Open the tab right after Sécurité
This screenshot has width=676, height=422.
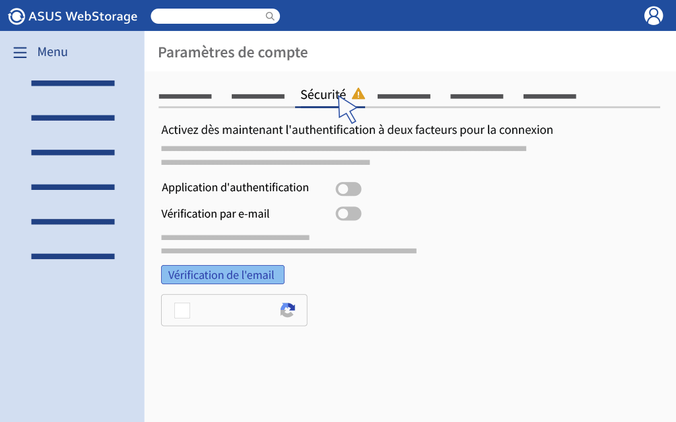tap(403, 96)
